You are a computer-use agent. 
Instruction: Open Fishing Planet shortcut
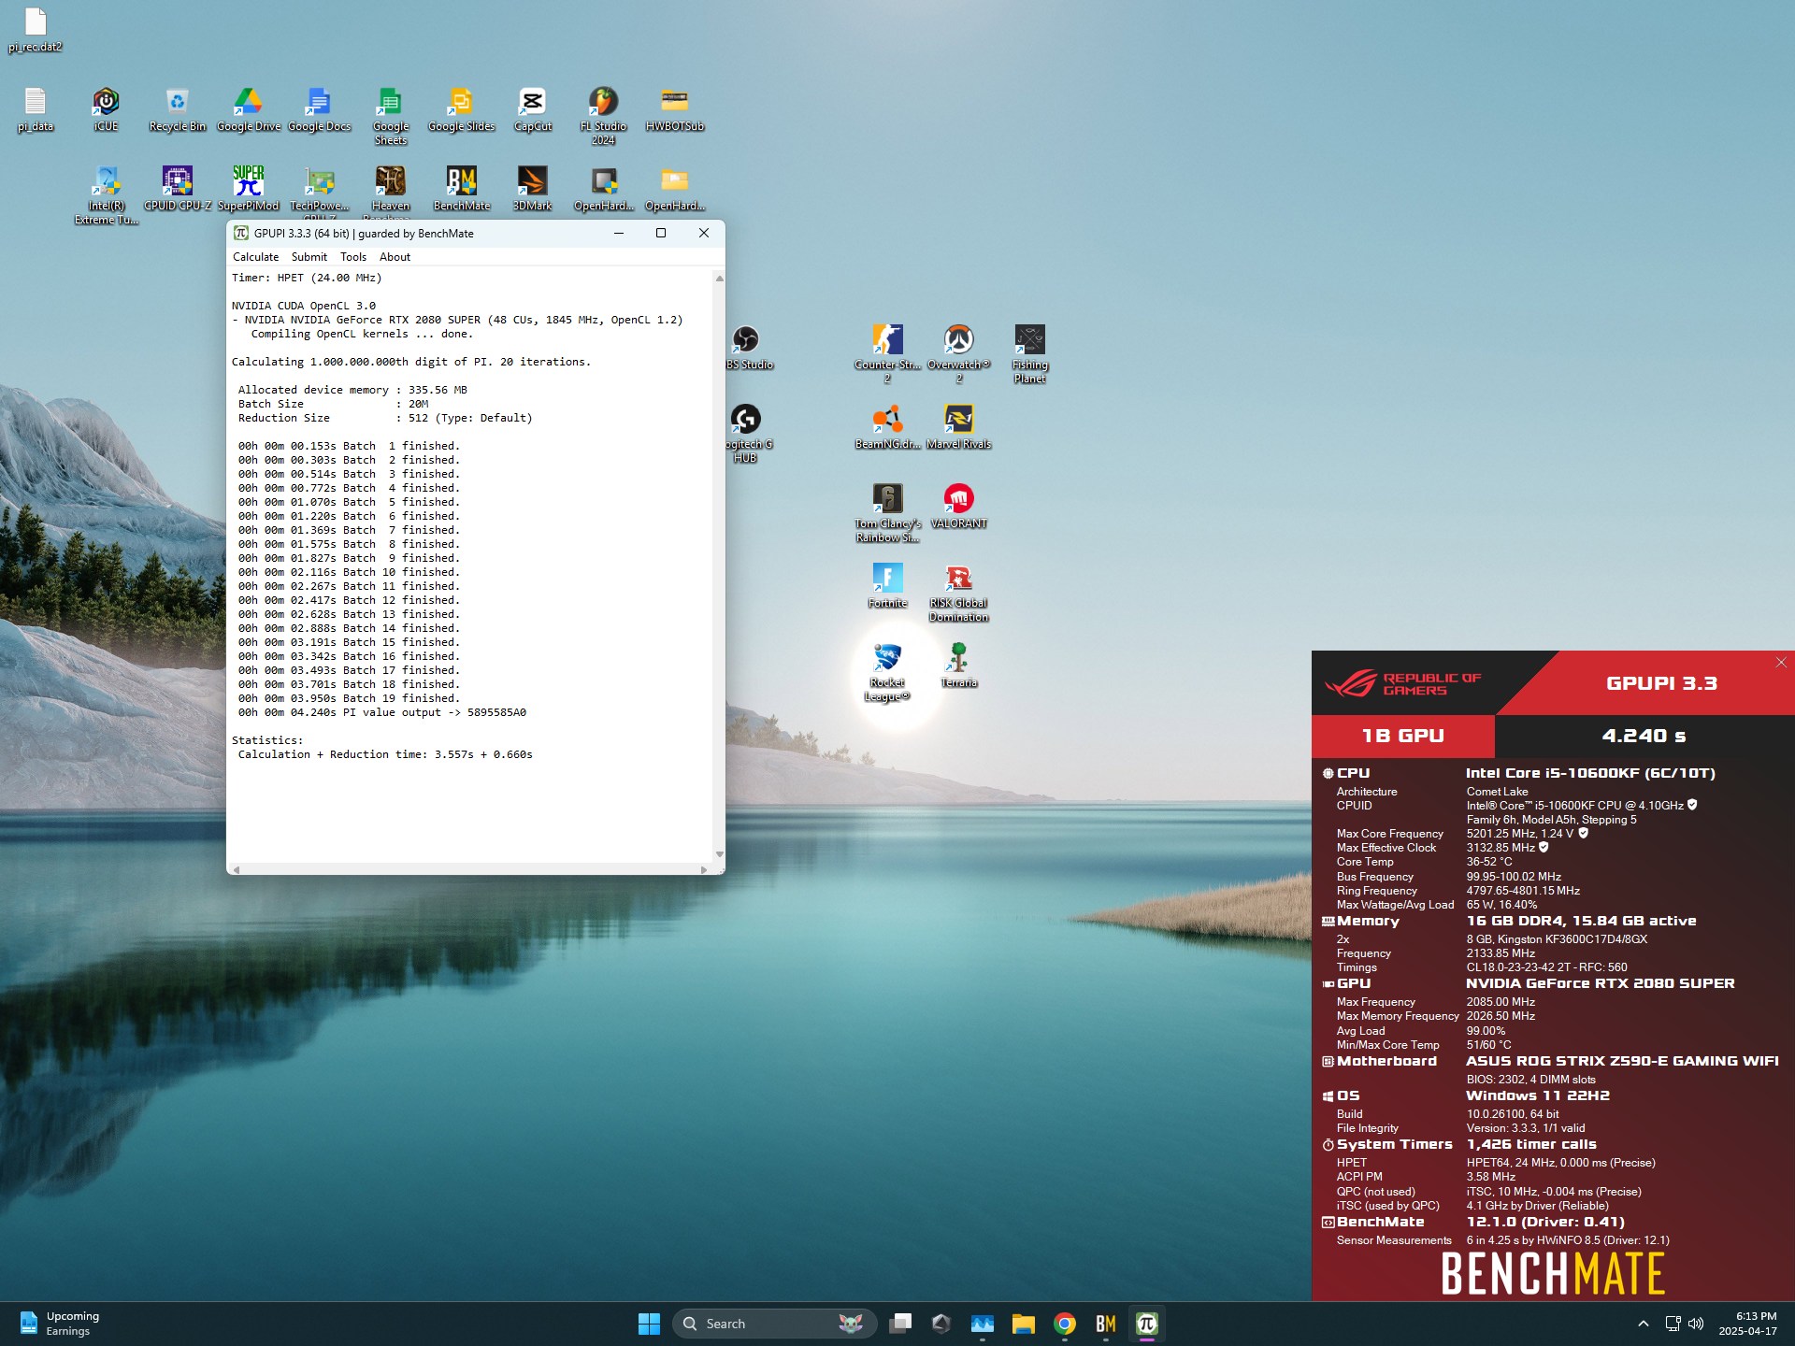coord(1029,354)
